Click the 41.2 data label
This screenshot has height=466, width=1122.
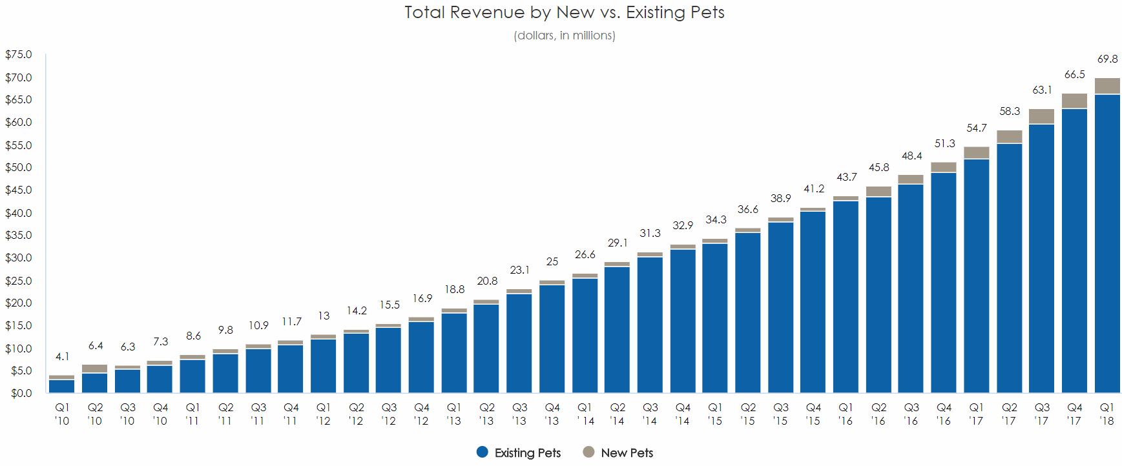pos(813,188)
